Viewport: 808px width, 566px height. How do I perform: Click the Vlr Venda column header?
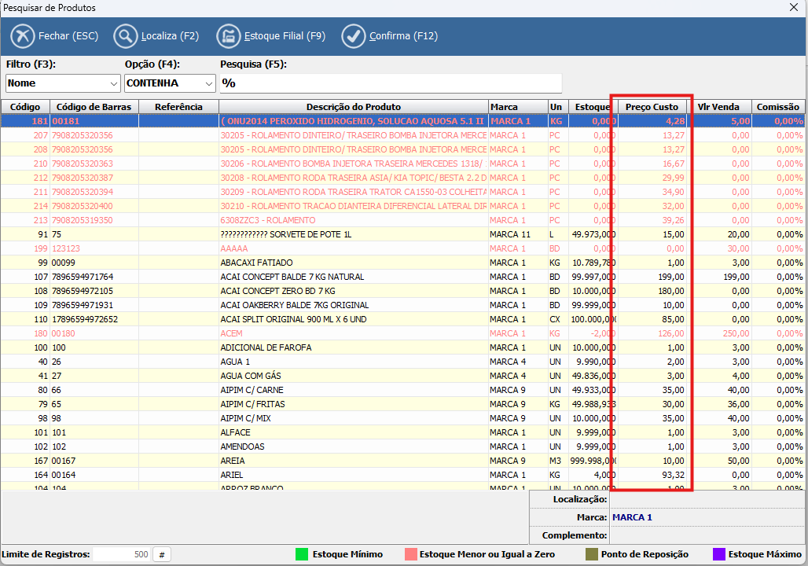(x=720, y=107)
